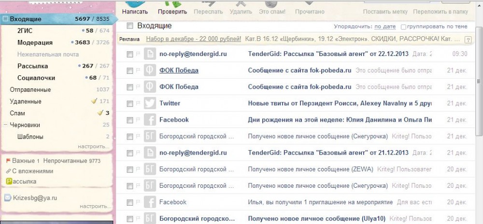Click the red flag Важные label icon
Screen dimensions: 483x224
[8, 161]
